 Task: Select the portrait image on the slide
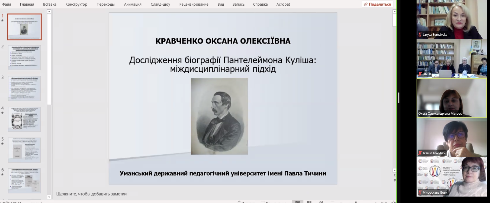coord(220,116)
